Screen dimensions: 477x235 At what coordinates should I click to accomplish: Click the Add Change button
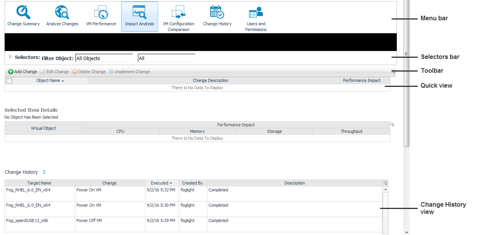coord(23,72)
